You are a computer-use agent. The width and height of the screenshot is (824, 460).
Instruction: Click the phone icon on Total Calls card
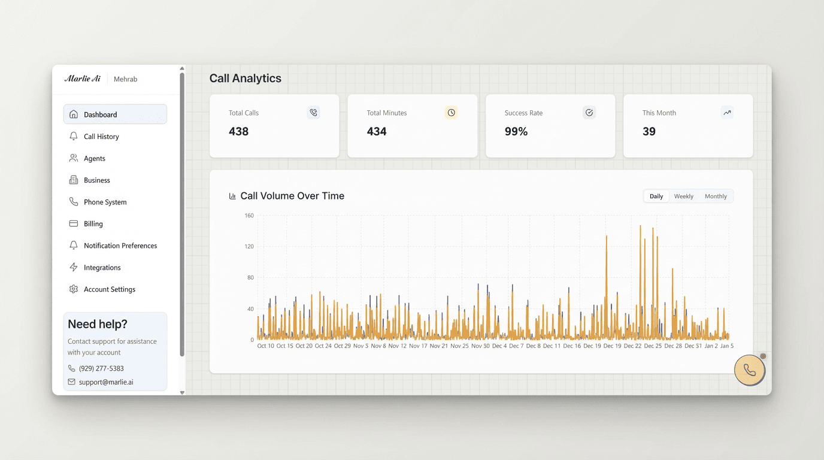point(313,112)
